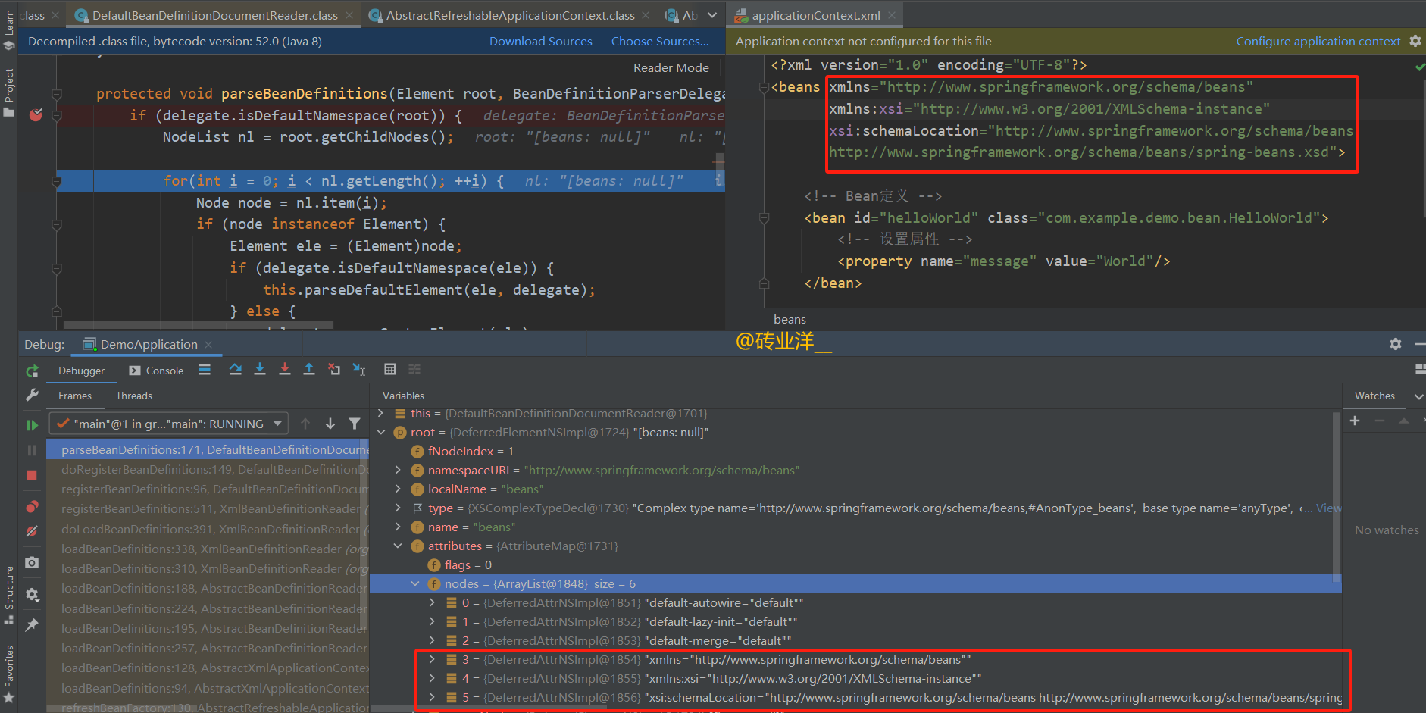Expand namespaceURI field node
This screenshot has width=1426, height=713.
coord(398,471)
